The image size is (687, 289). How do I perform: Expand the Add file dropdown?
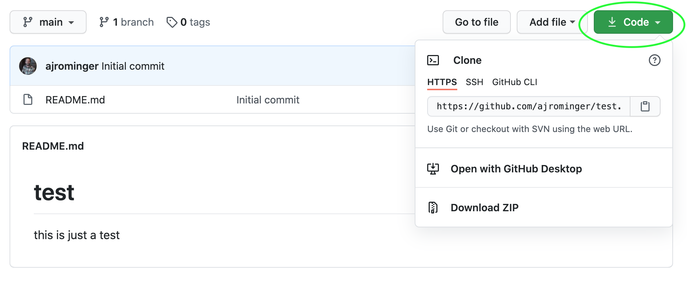[552, 22]
